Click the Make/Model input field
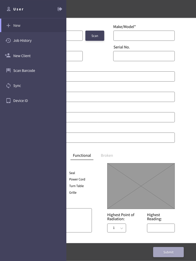Screen dimensions: 196x261 (144, 36)
